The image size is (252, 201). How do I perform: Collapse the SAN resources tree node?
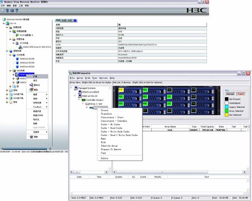point(10,55)
